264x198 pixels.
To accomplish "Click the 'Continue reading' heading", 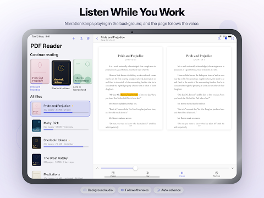I will click(x=44, y=54).
